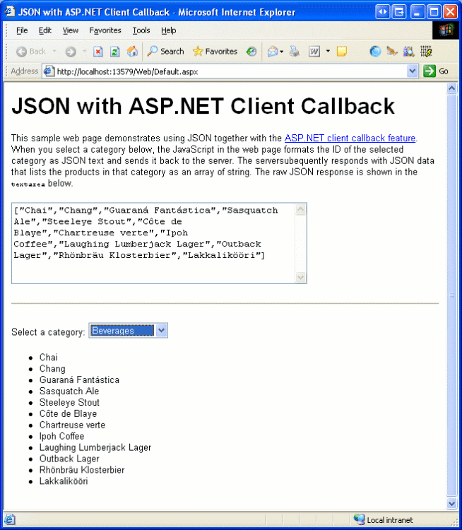
Task: Click the History toolbar icon
Action: tap(251, 52)
